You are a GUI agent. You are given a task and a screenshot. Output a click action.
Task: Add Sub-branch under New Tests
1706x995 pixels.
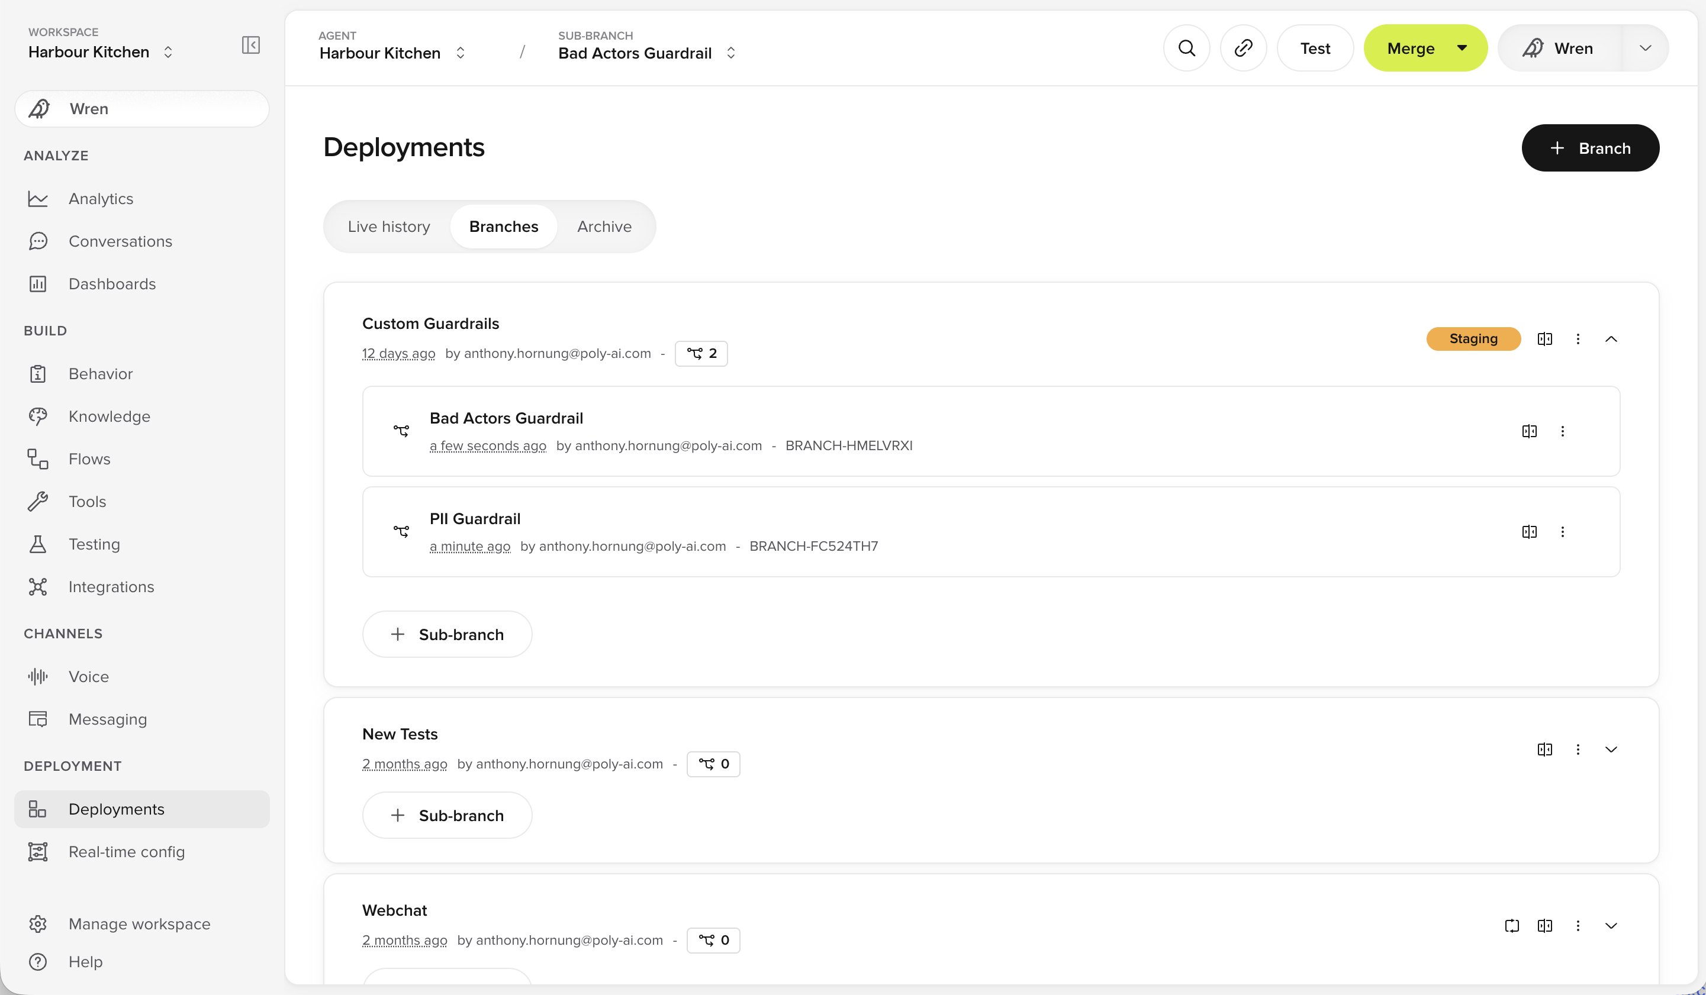pyautogui.click(x=447, y=816)
